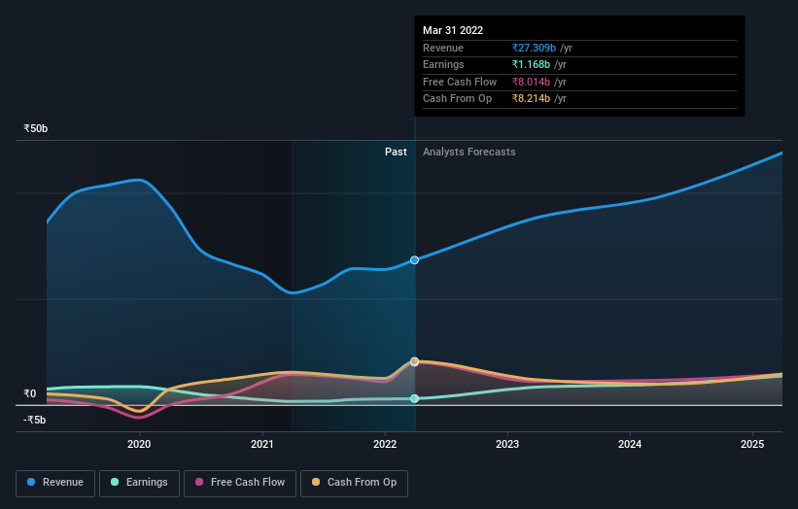
Task: Click the teal Earnings legend dot
Action: point(115,482)
